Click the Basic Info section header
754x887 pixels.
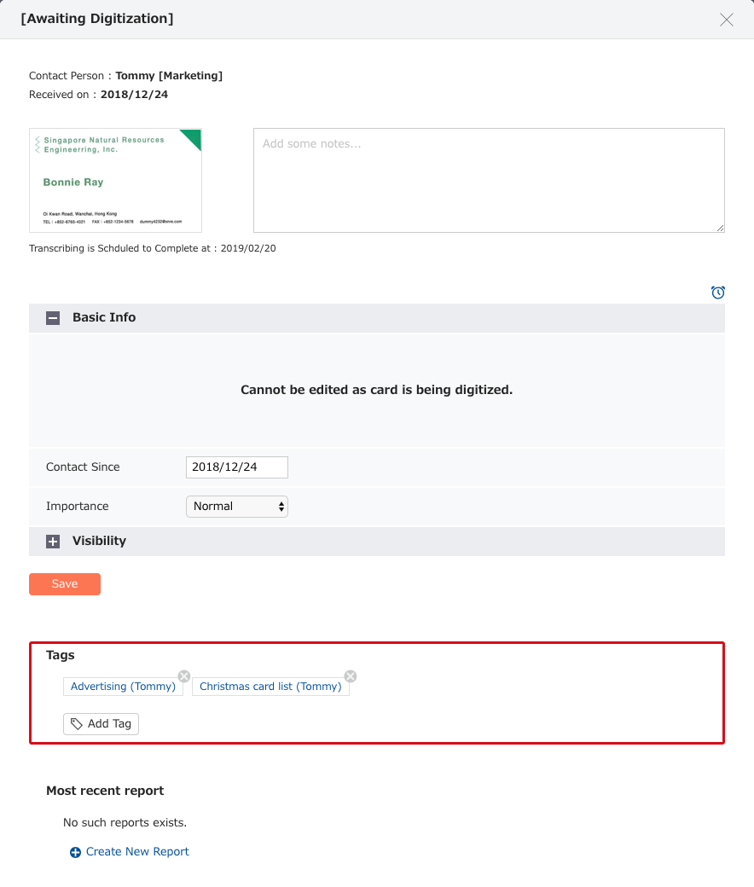tap(377, 318)
